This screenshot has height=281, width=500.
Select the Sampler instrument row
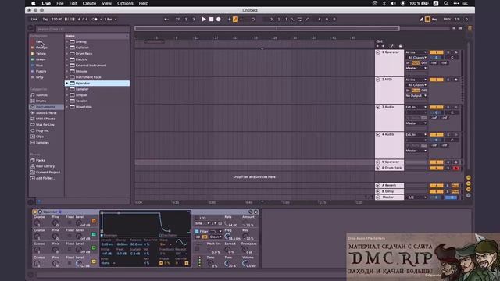97,89
